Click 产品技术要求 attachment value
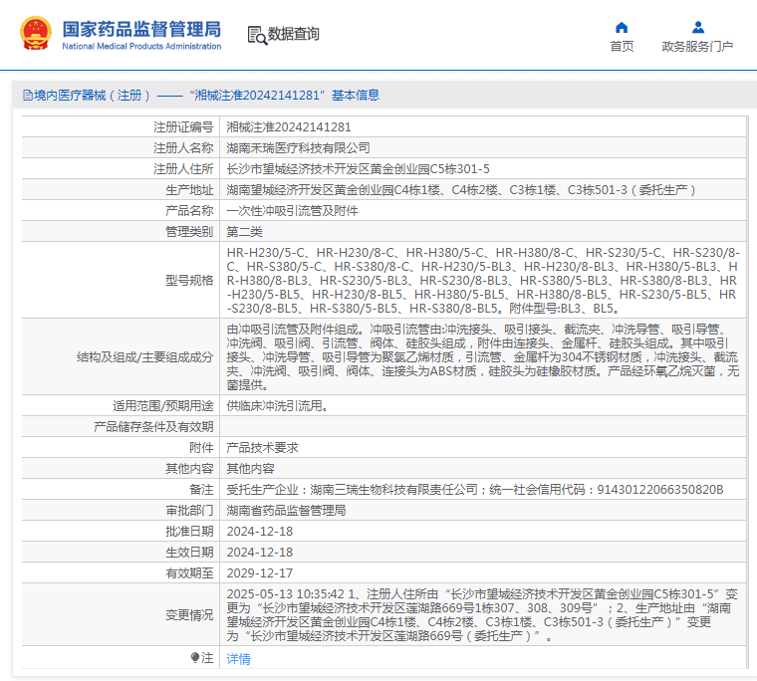Viewport: 757px width, 681px height. pyautogui.click(x=262, y=447)
